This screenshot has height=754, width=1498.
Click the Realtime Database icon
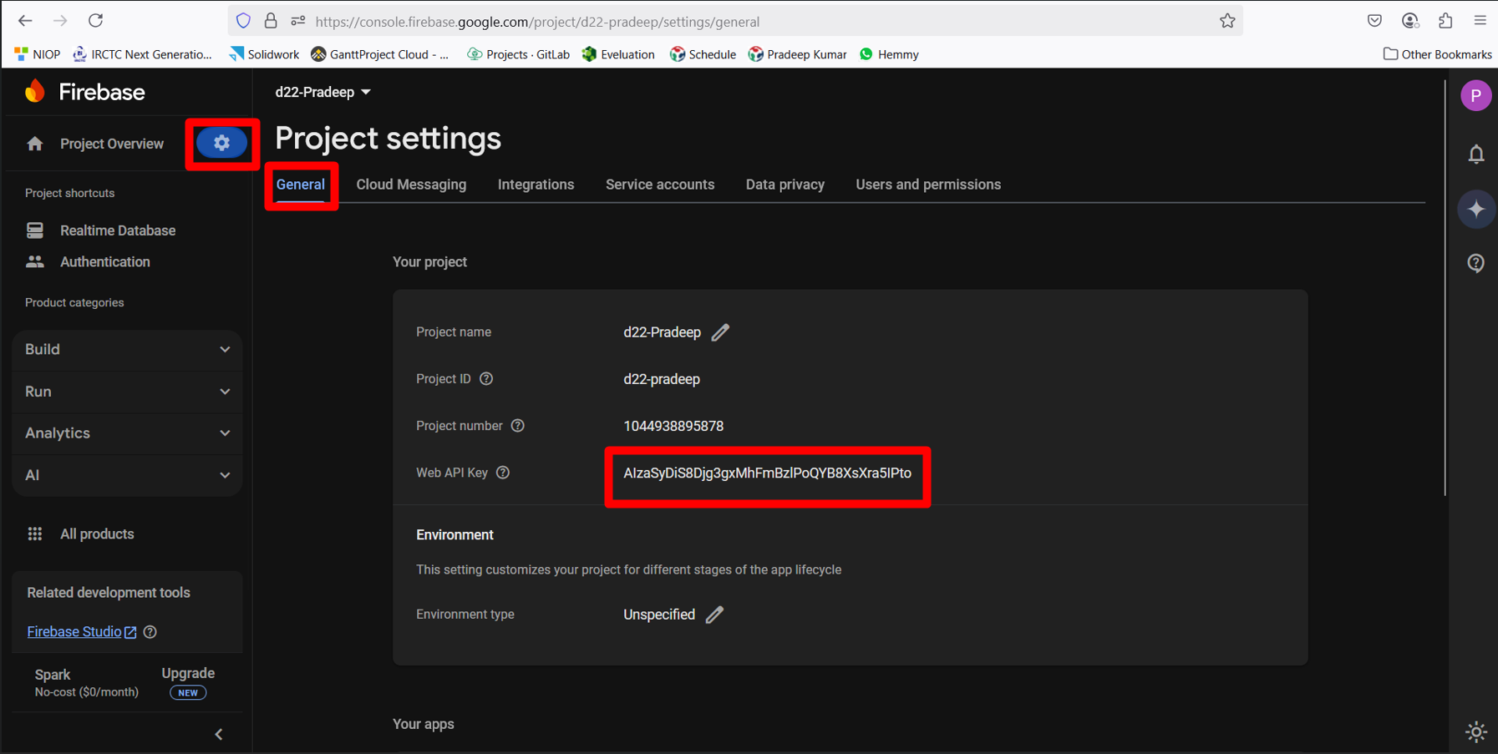coord(35,230)
